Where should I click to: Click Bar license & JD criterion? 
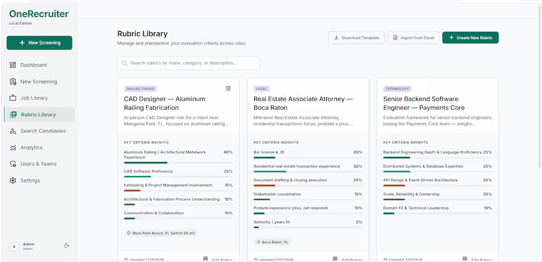(269, 152)
